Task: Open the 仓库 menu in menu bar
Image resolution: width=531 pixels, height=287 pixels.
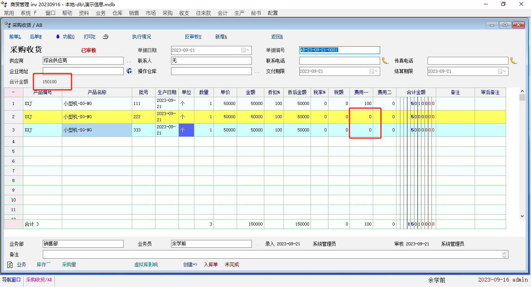Action: 117,13
